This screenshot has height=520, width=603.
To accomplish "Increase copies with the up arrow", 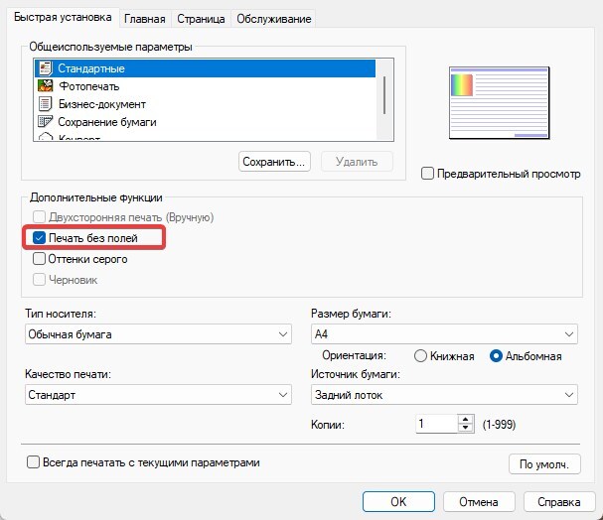I will [465, 419].
